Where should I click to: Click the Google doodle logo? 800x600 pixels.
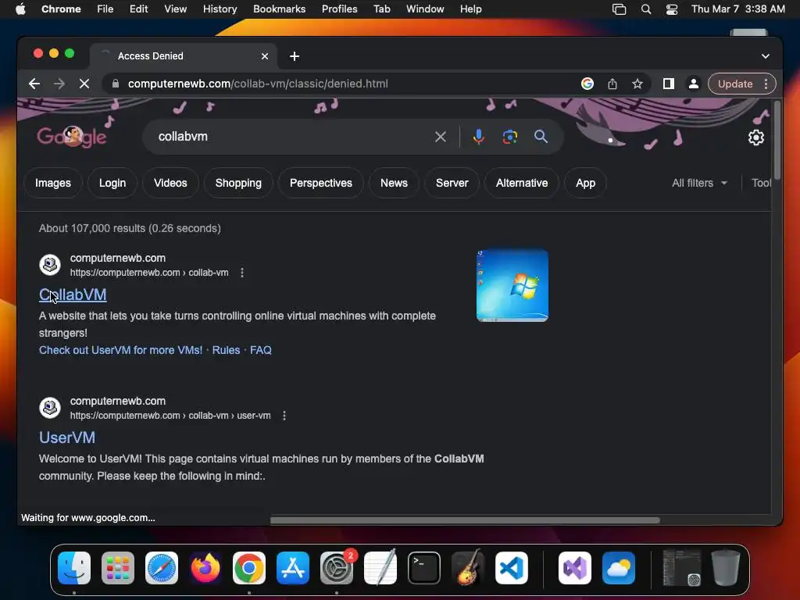tap(71, 136)
